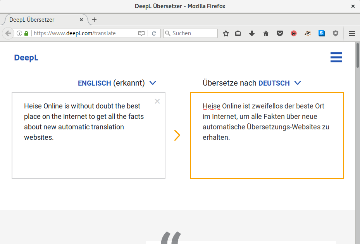
Task: Click the green padlock security icon
Action: click(26, 34)
